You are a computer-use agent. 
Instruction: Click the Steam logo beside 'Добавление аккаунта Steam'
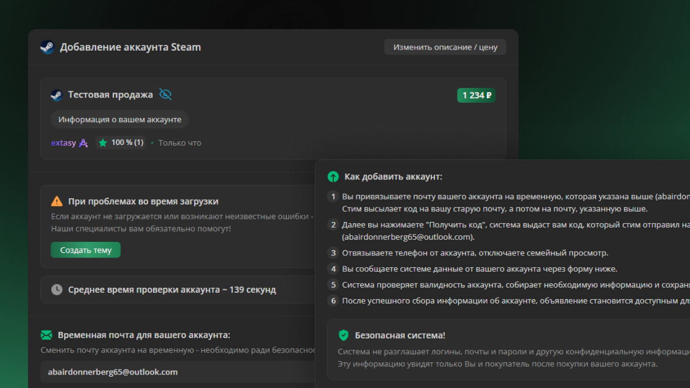click(47, 47)
